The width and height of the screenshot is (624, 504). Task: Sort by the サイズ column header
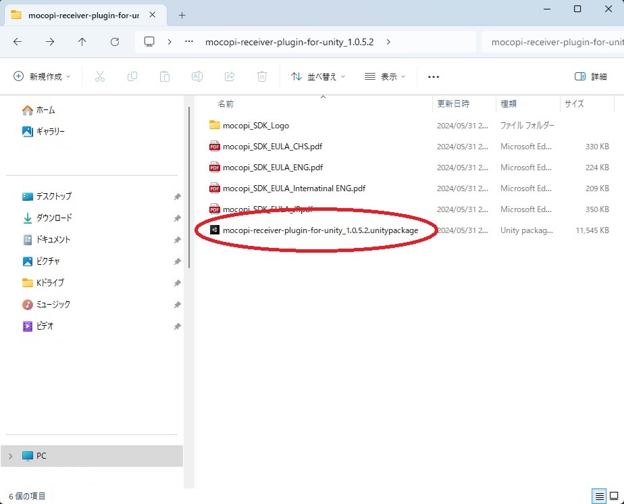coord(574,104)
